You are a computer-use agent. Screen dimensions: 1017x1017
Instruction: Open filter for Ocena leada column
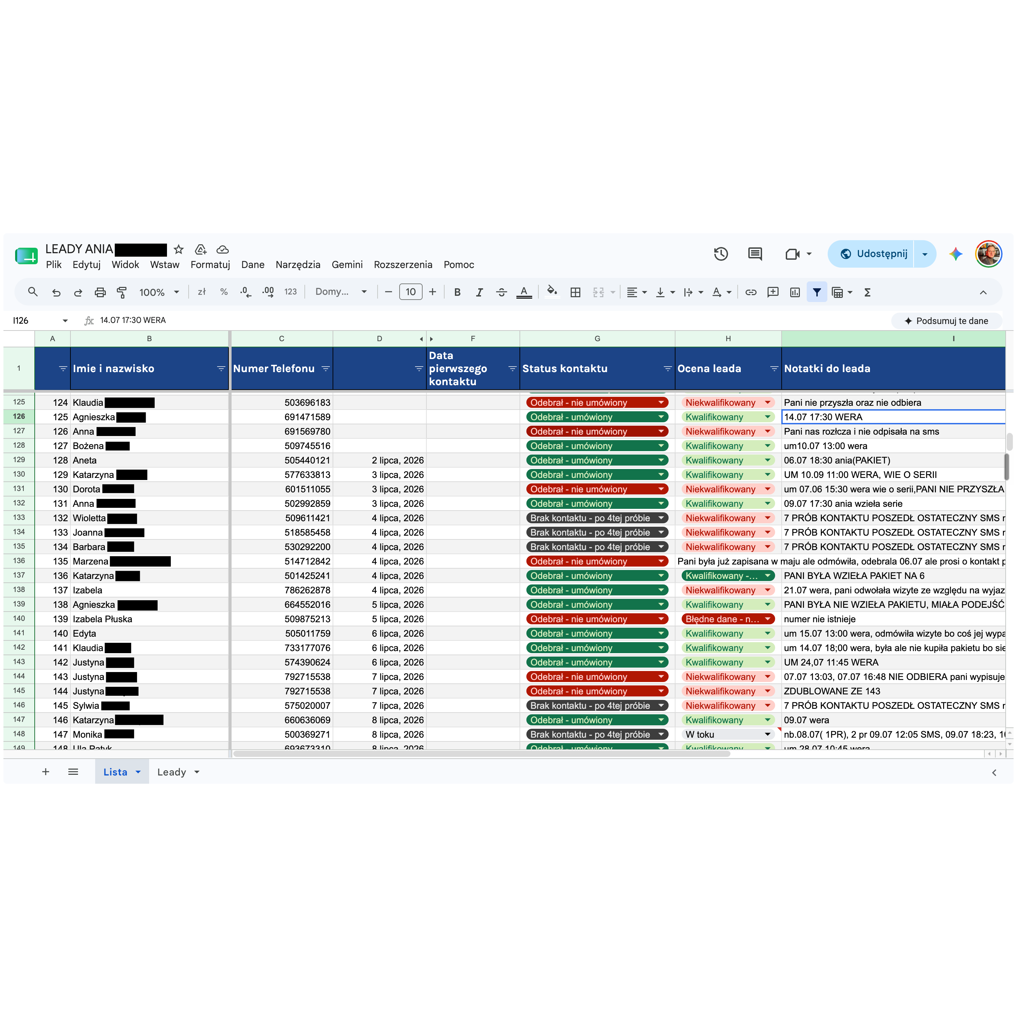(x=774, y=369)
